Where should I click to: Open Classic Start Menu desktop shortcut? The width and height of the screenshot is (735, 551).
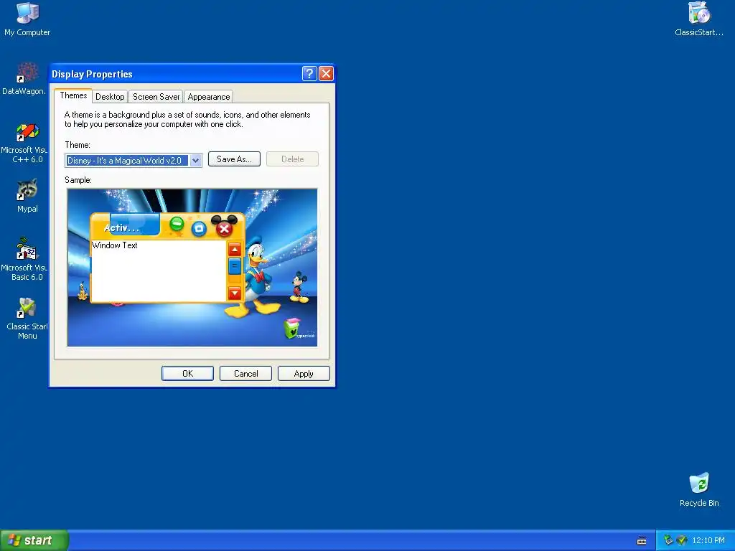(x=27, y=319)
